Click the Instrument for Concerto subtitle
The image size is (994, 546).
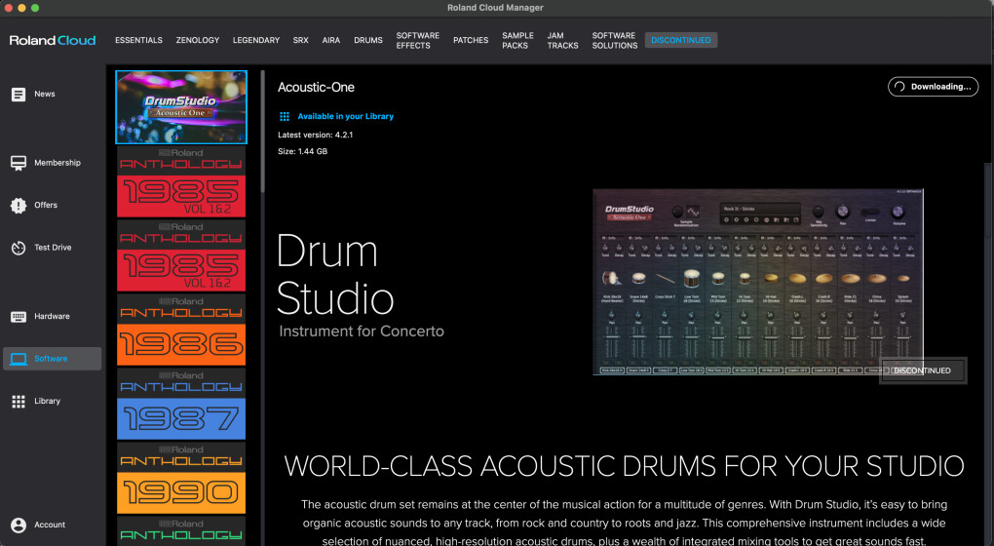362,331
